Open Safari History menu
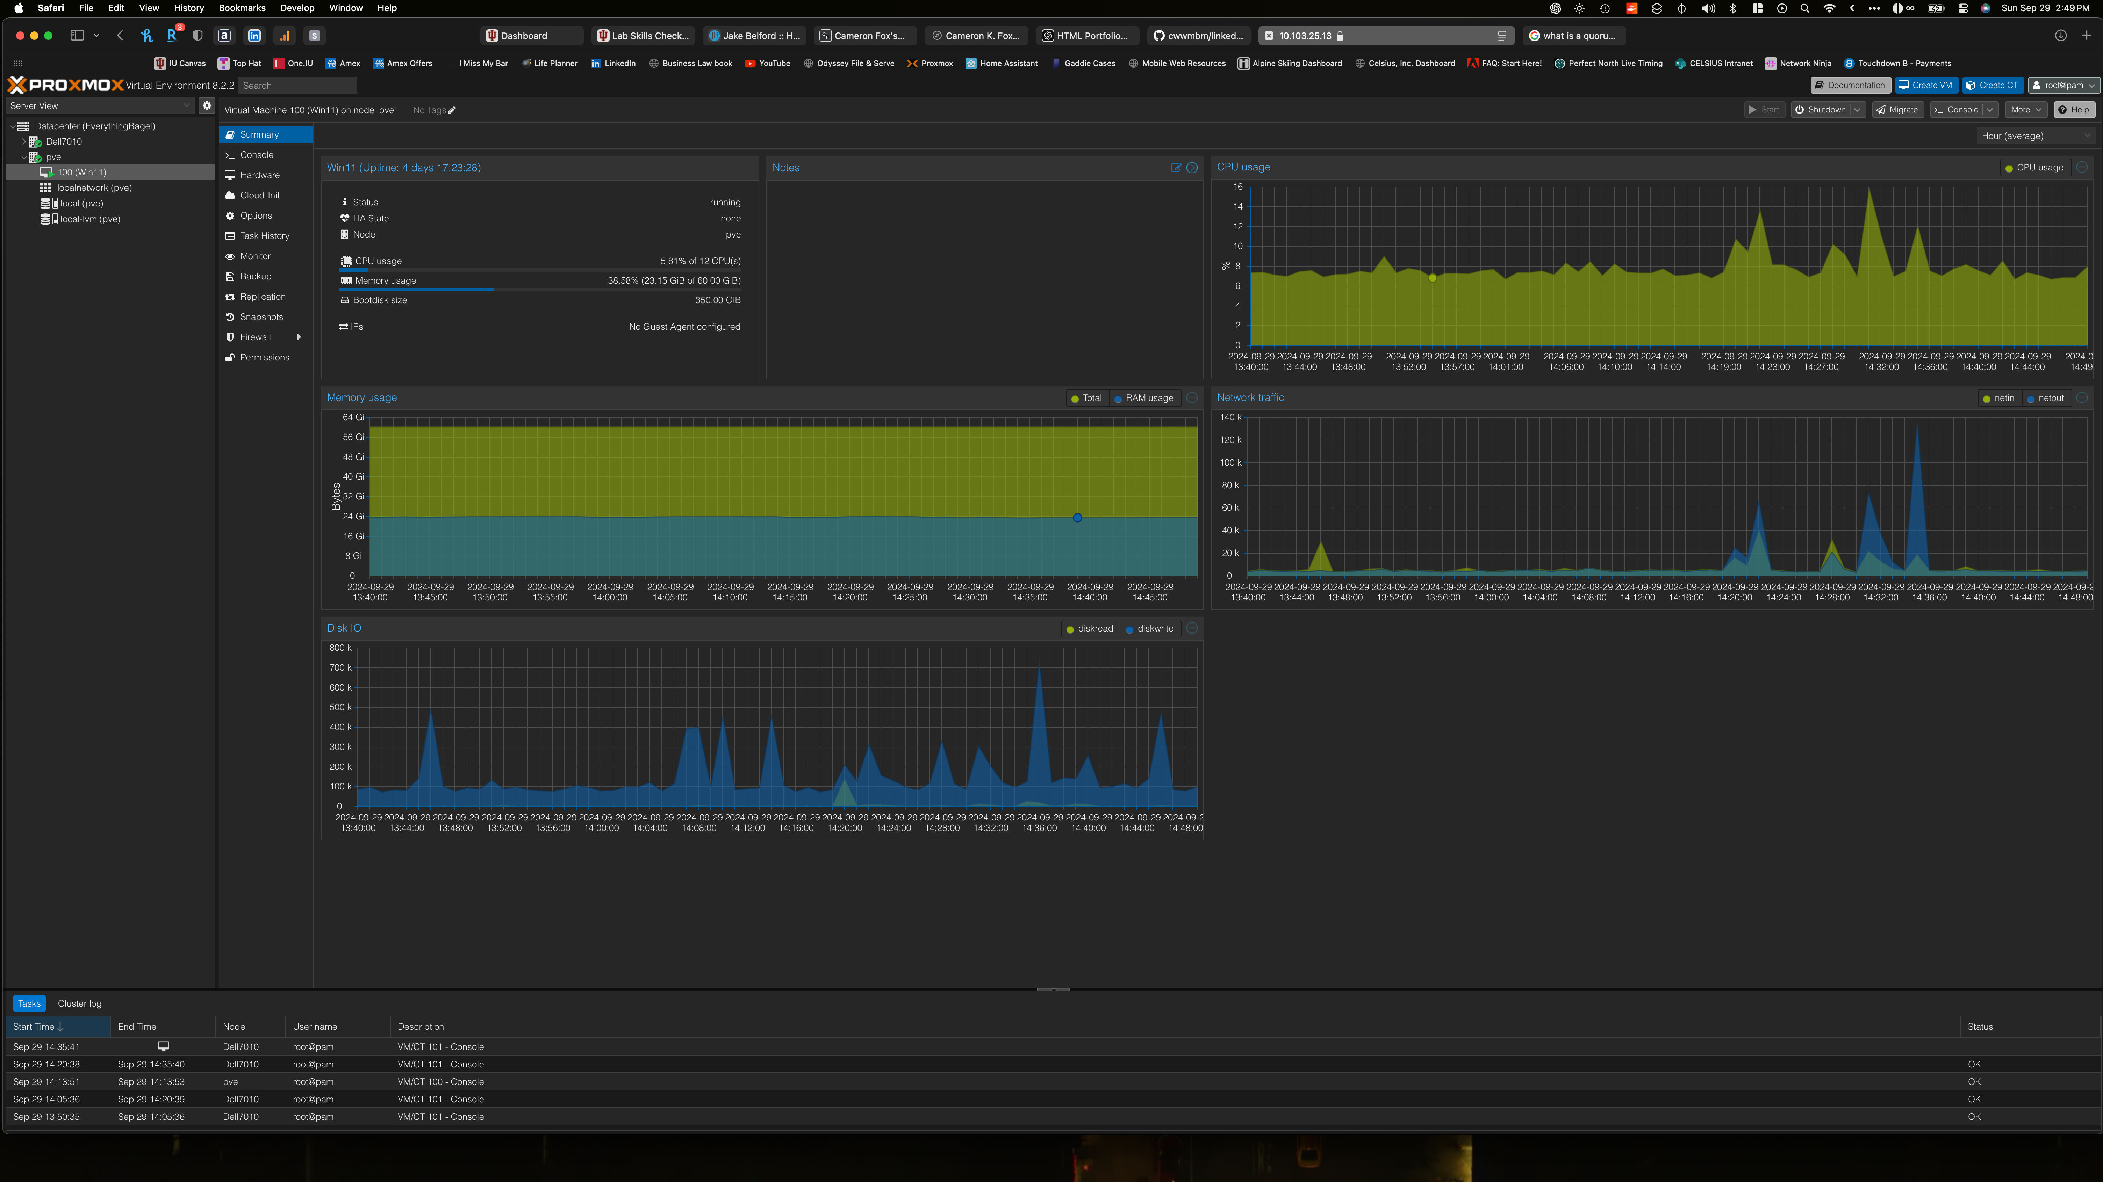 [x=188, y=8]
